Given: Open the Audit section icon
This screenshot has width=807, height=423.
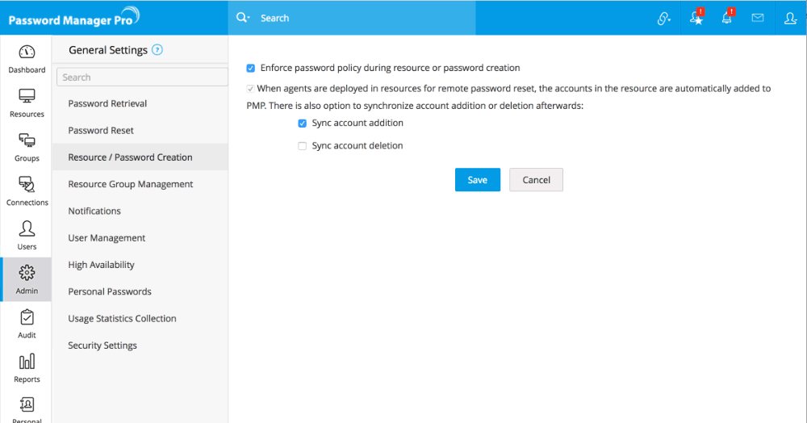Looking at the screenshot, I should (27, 323).
